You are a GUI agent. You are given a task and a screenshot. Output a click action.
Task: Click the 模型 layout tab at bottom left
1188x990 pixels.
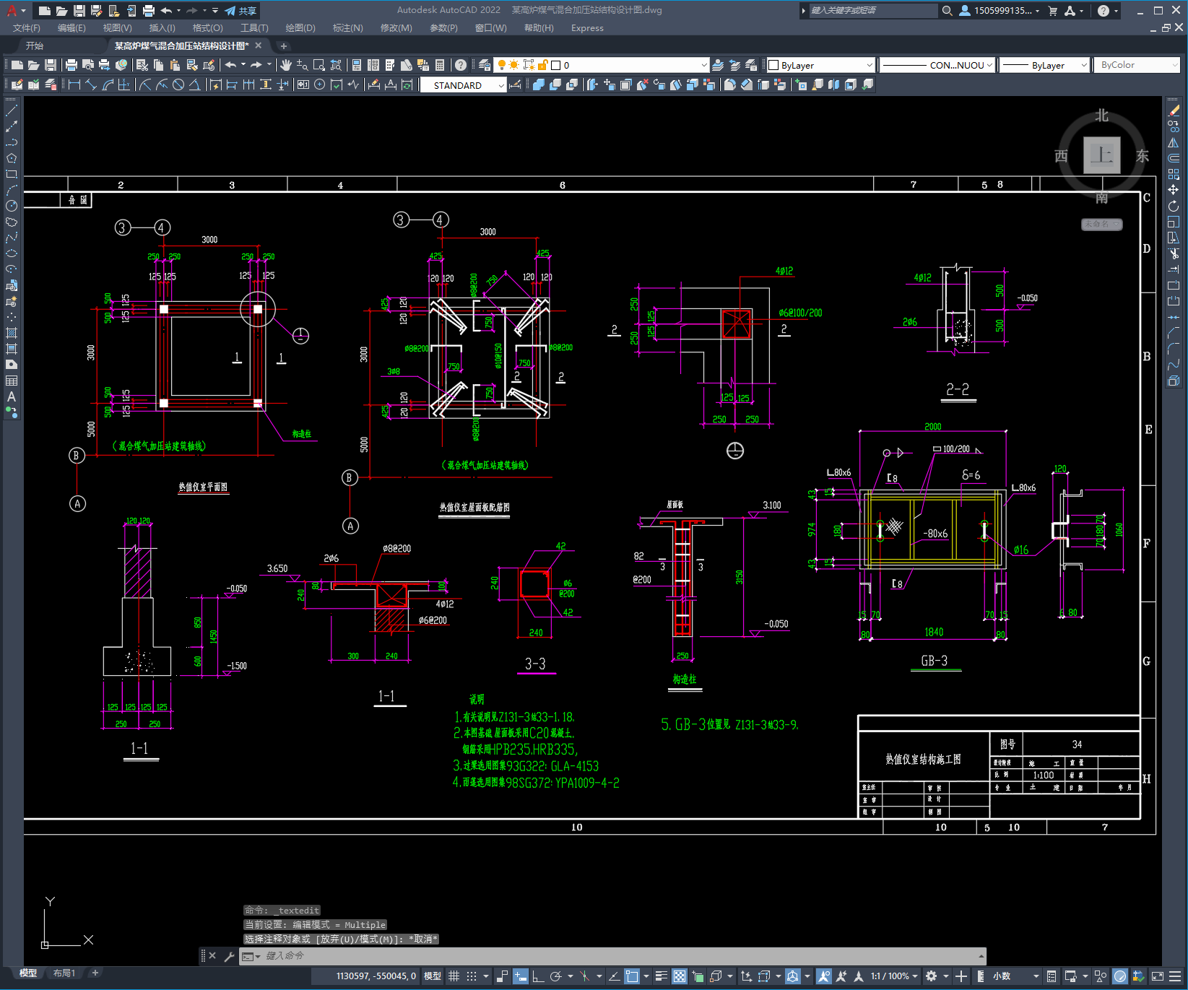(x=28, y=973)
